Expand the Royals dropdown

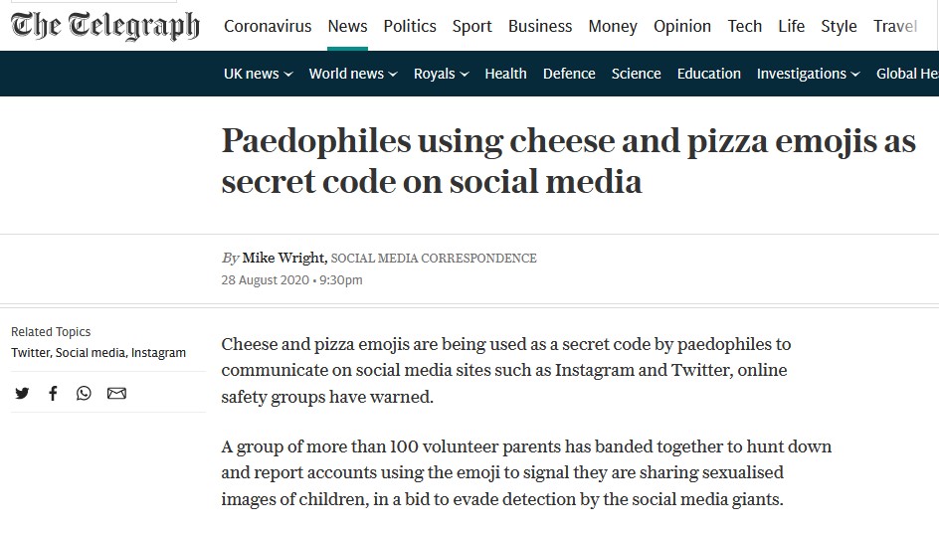441,74
